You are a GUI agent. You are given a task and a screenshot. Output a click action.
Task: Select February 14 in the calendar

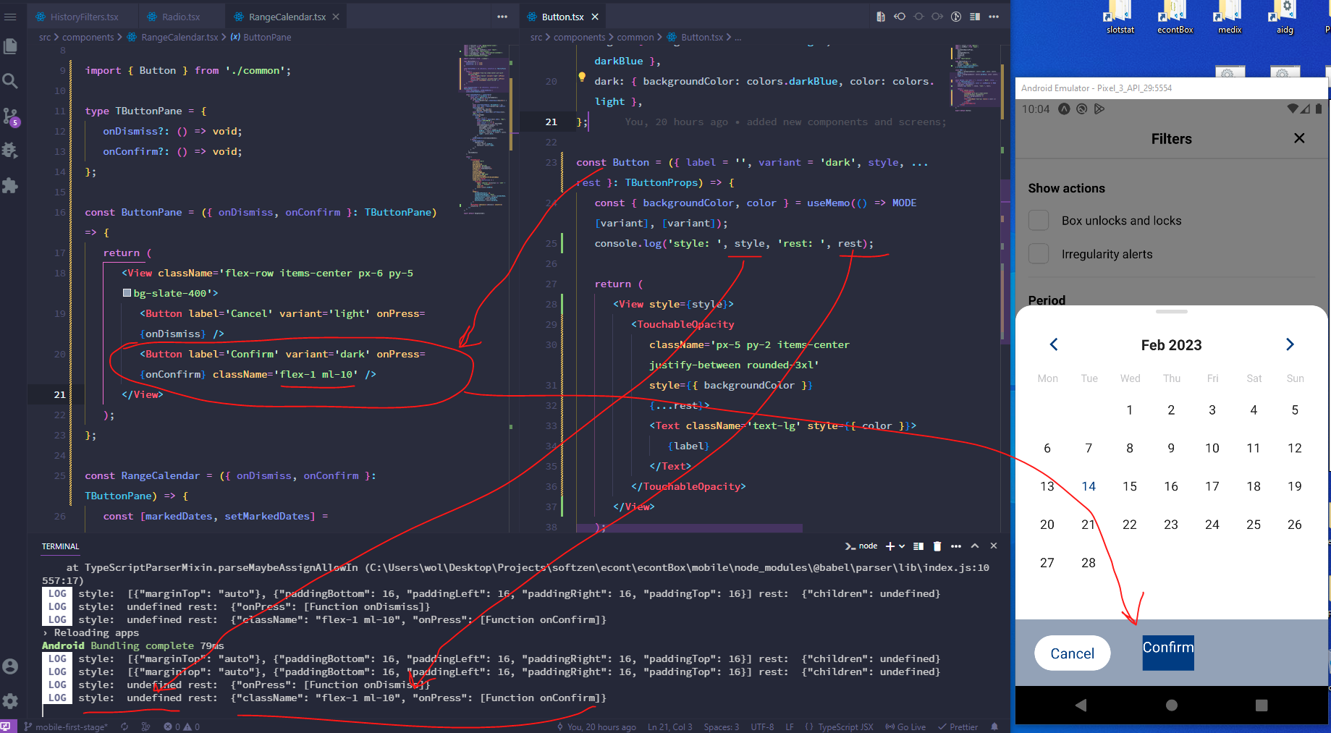tap(1089, 486)
